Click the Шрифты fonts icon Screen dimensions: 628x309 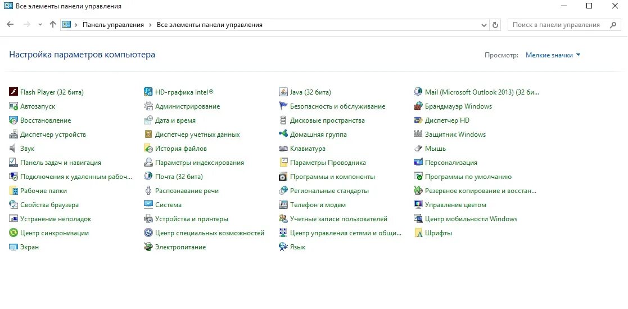(x=418, y=233)
